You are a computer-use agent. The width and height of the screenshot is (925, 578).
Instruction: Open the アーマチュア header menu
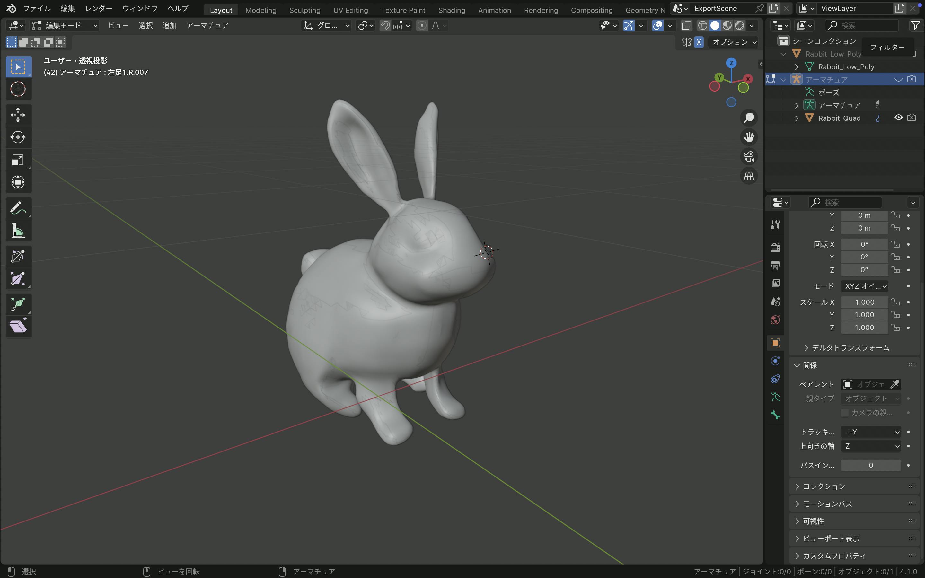pos(207,26)
